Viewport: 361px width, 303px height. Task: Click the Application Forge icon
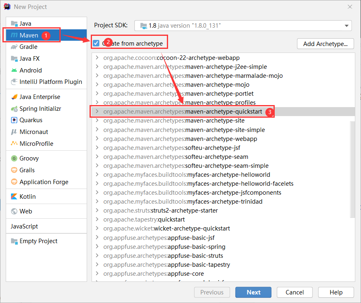pos(14,182)
